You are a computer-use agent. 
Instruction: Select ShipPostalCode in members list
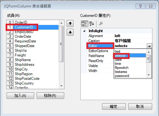click(33, 79)
